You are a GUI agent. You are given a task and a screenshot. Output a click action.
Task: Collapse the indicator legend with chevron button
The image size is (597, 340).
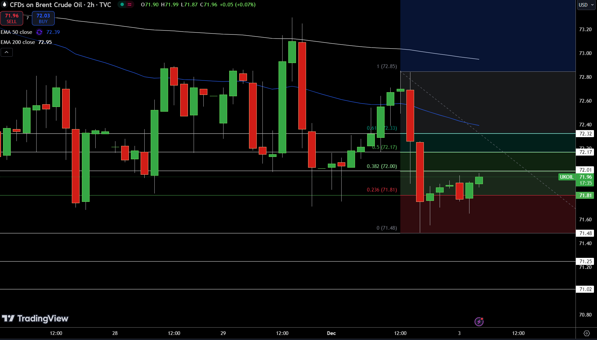click(7, 52)
